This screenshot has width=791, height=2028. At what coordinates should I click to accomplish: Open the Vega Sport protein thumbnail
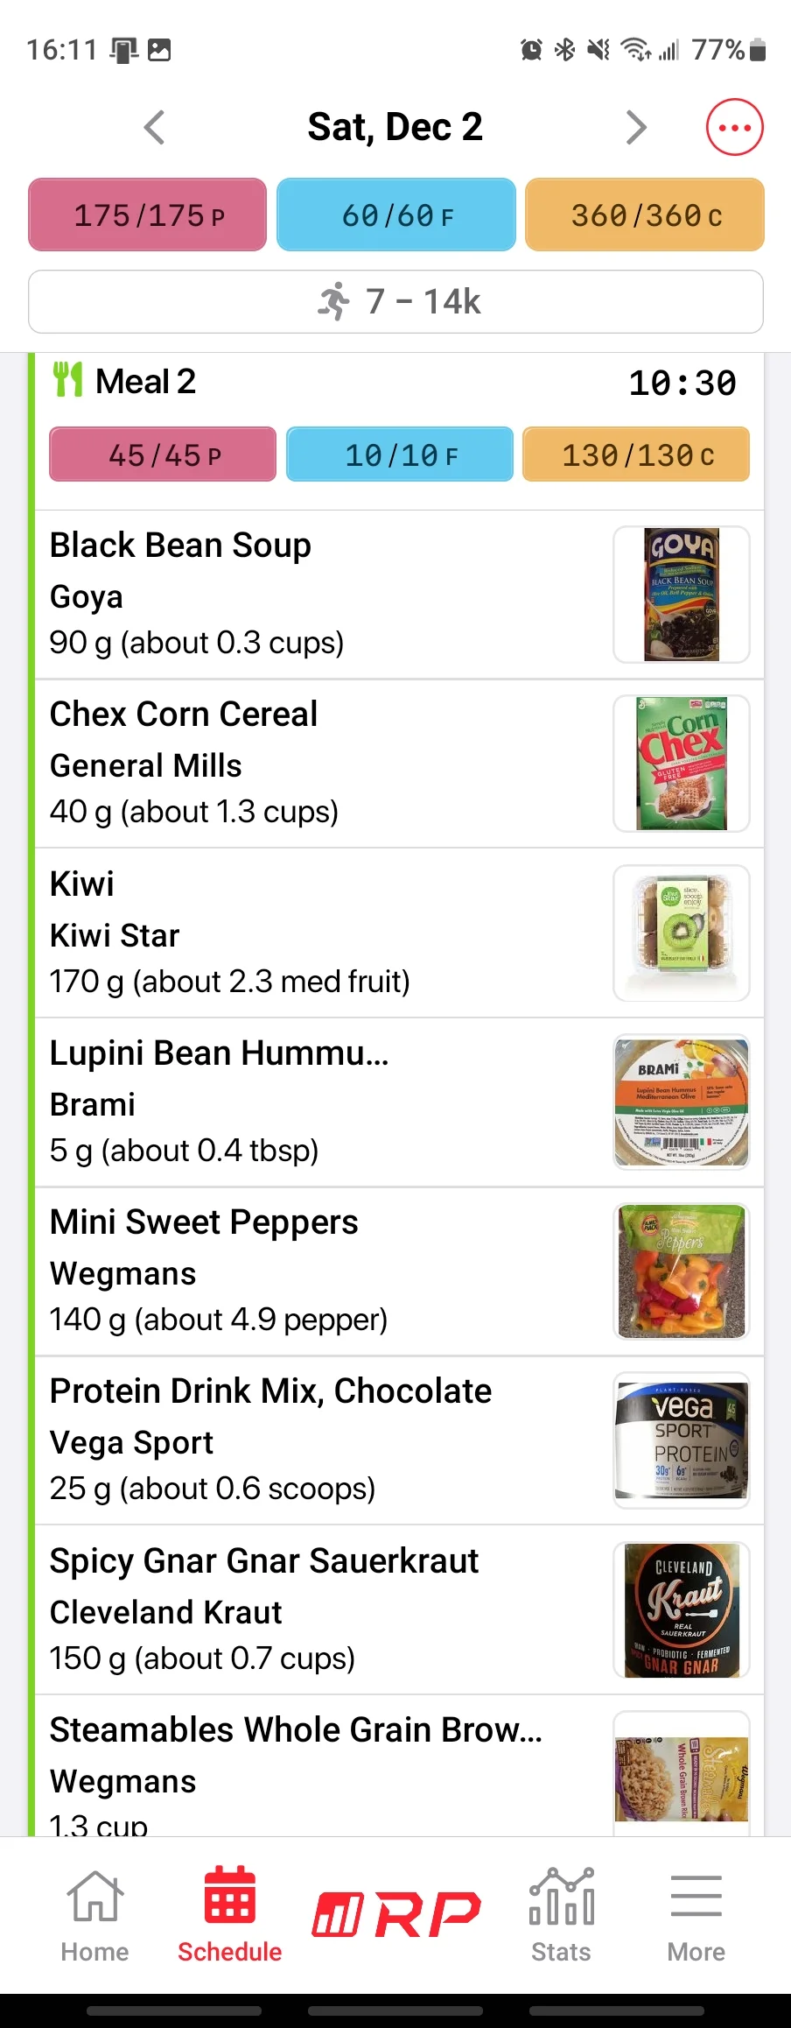[682, 1440]
